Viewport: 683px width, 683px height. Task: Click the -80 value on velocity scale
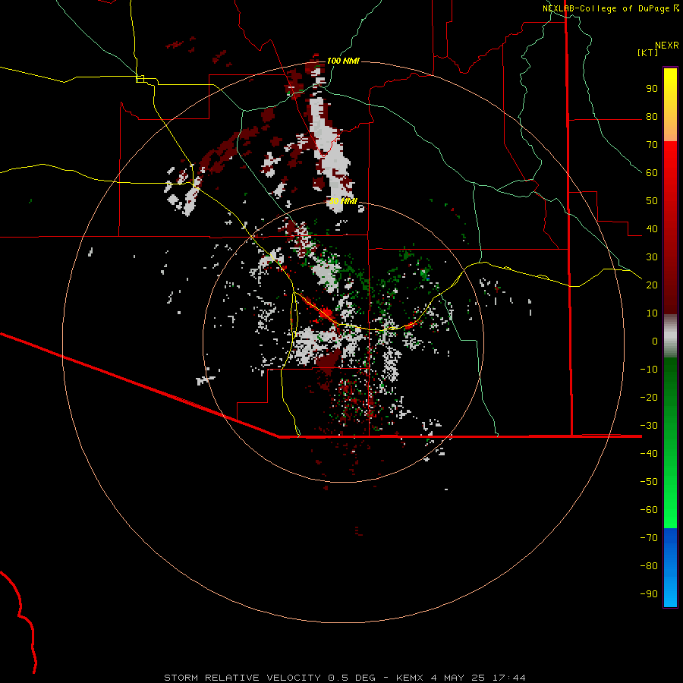[x=649, y=566]
